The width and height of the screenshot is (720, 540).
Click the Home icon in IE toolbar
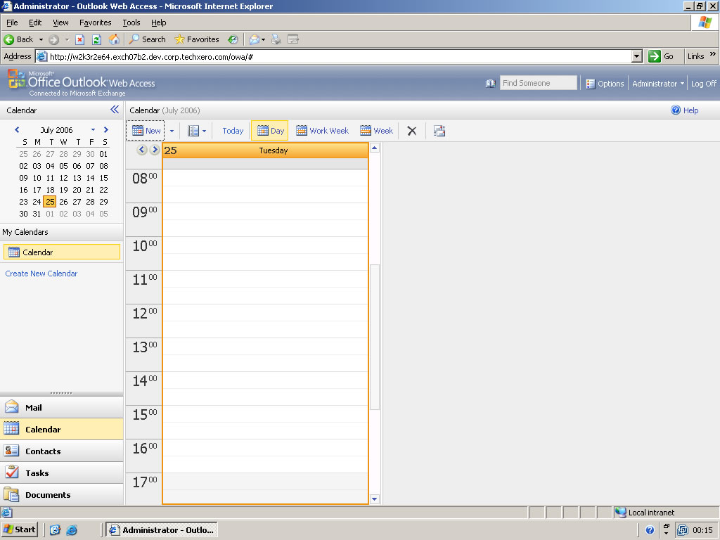click(x=114, y=39)
